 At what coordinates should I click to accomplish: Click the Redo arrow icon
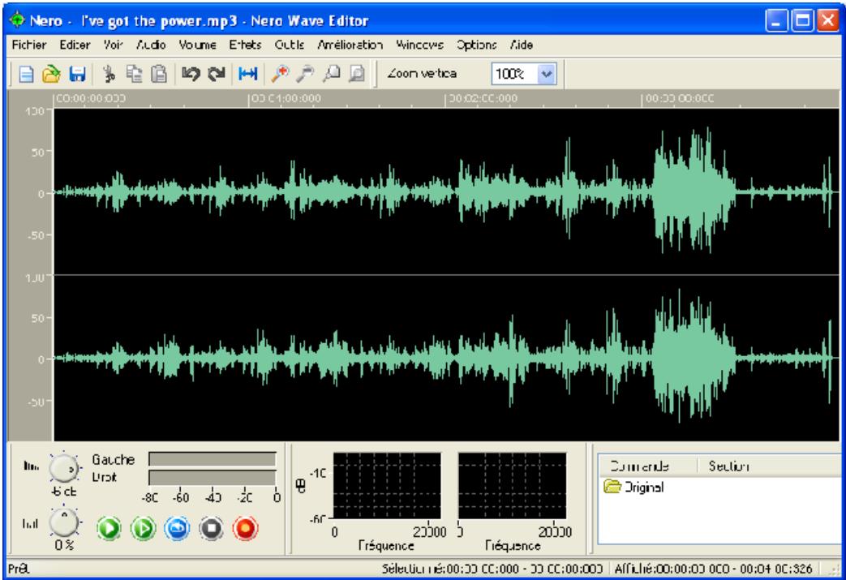(217, 74)
